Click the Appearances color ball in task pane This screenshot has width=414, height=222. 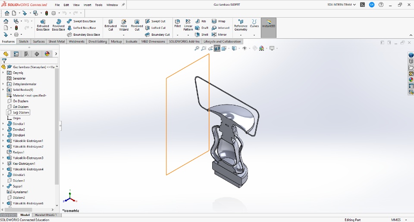[411, 80]
